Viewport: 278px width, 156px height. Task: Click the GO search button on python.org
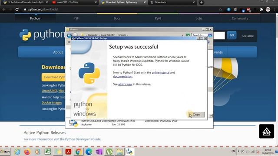pyautogui.click(x=232, y=35)
